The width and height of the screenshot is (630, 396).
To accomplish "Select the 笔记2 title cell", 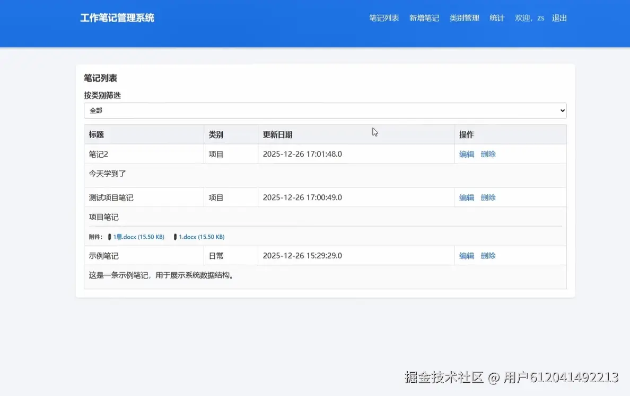I will 144,154.
